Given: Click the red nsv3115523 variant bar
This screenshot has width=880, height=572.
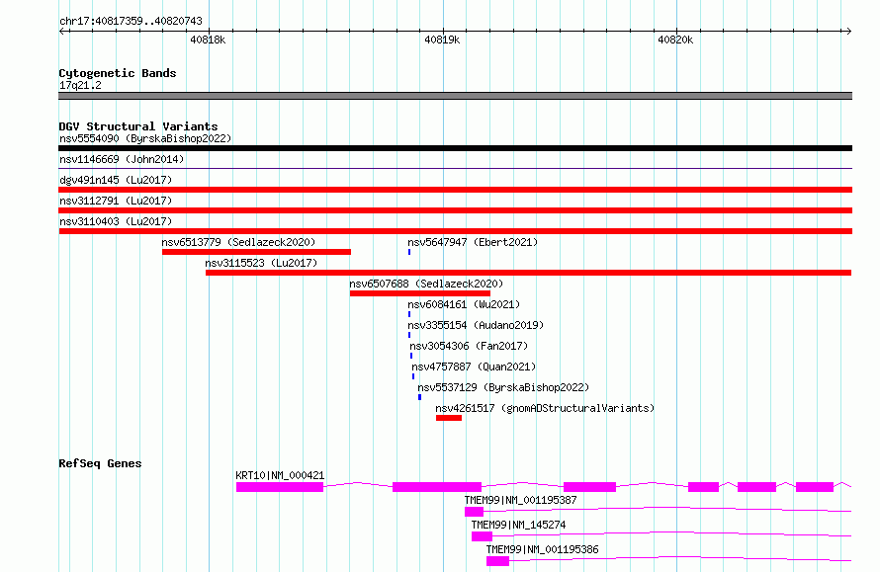Looking at the screenshot, I should point(529,273).
